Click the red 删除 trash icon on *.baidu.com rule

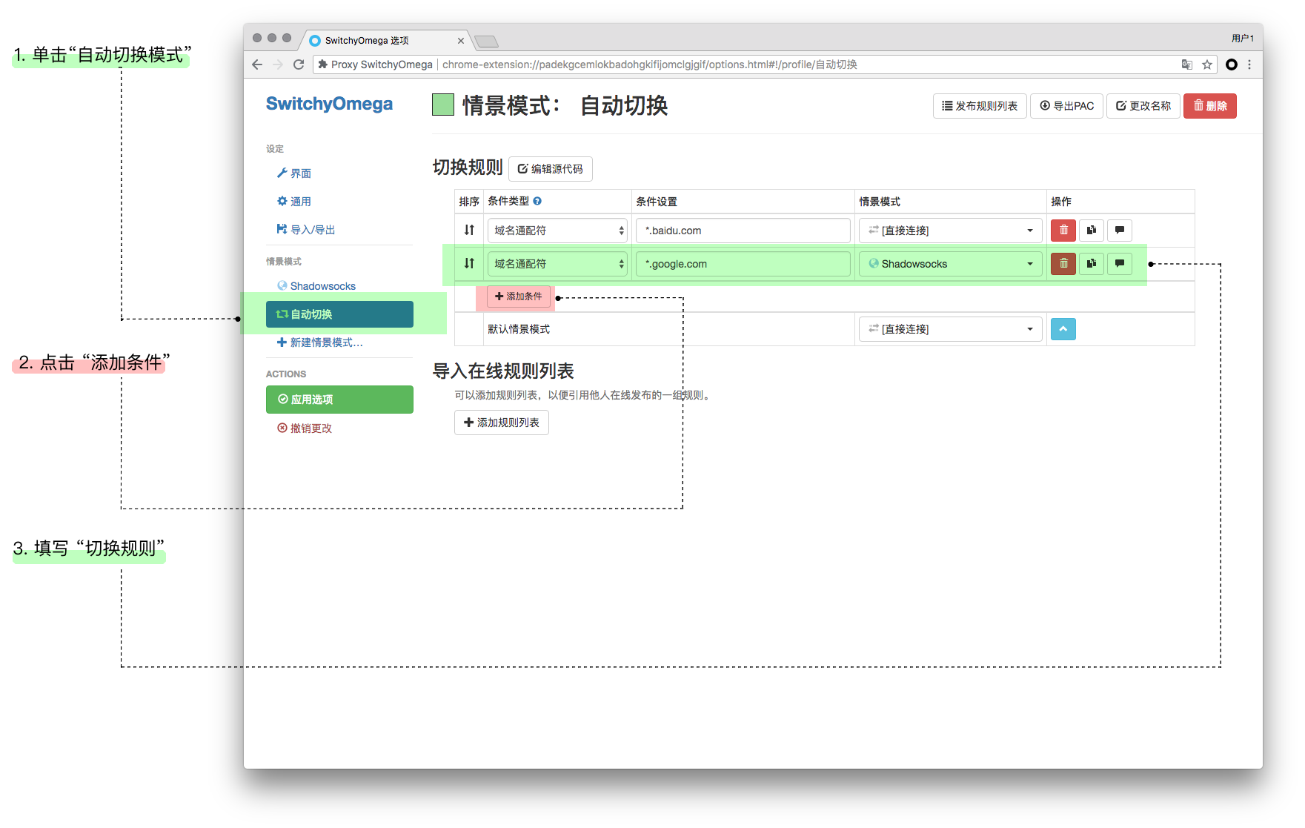(x=1063, y=231)
